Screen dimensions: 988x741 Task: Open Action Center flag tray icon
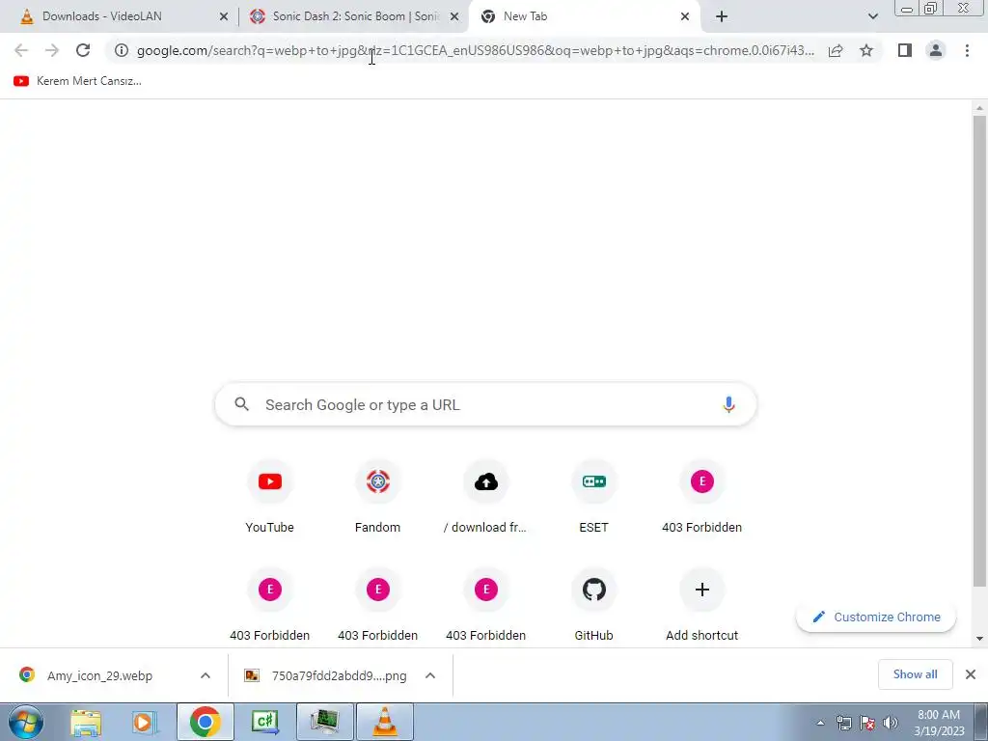point(867,723)
